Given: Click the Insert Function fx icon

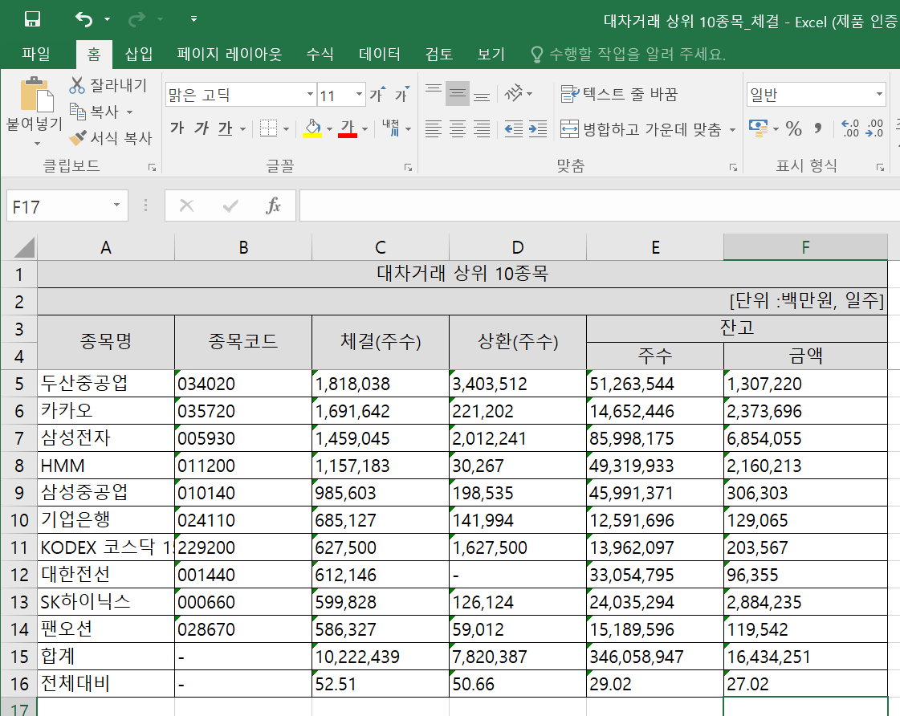Looking at the screenshot, I should [x=274, y=206].
